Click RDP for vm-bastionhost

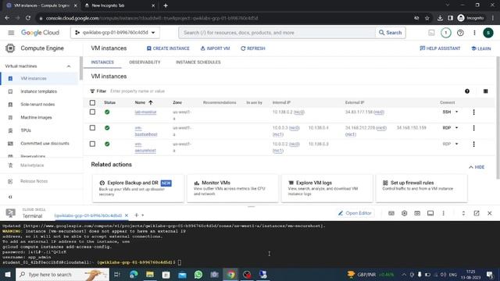coord(446,128)
